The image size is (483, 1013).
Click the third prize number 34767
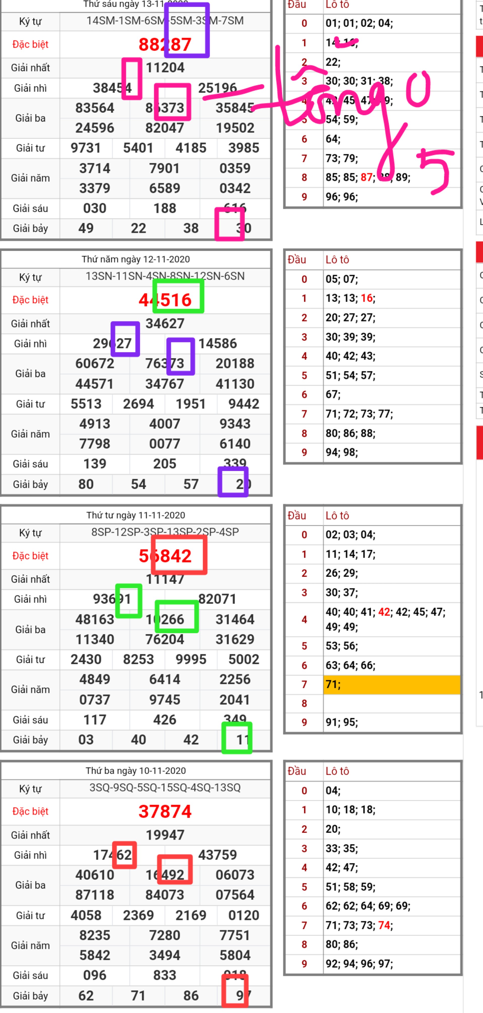pyautogui.click(x=165, y=384)
